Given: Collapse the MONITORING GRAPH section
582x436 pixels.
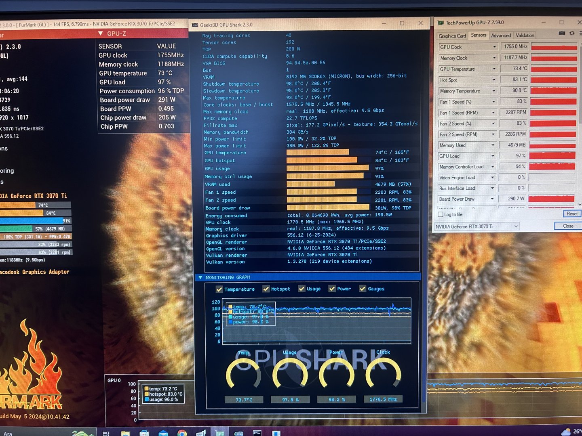Looking at the screenshot, I should [x=200, y=277].
